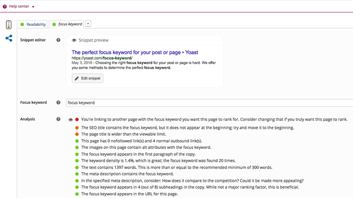This screenshot has height=198, width=353.
Task: Click into the Focus keyword input field
Action: (210, 103)
